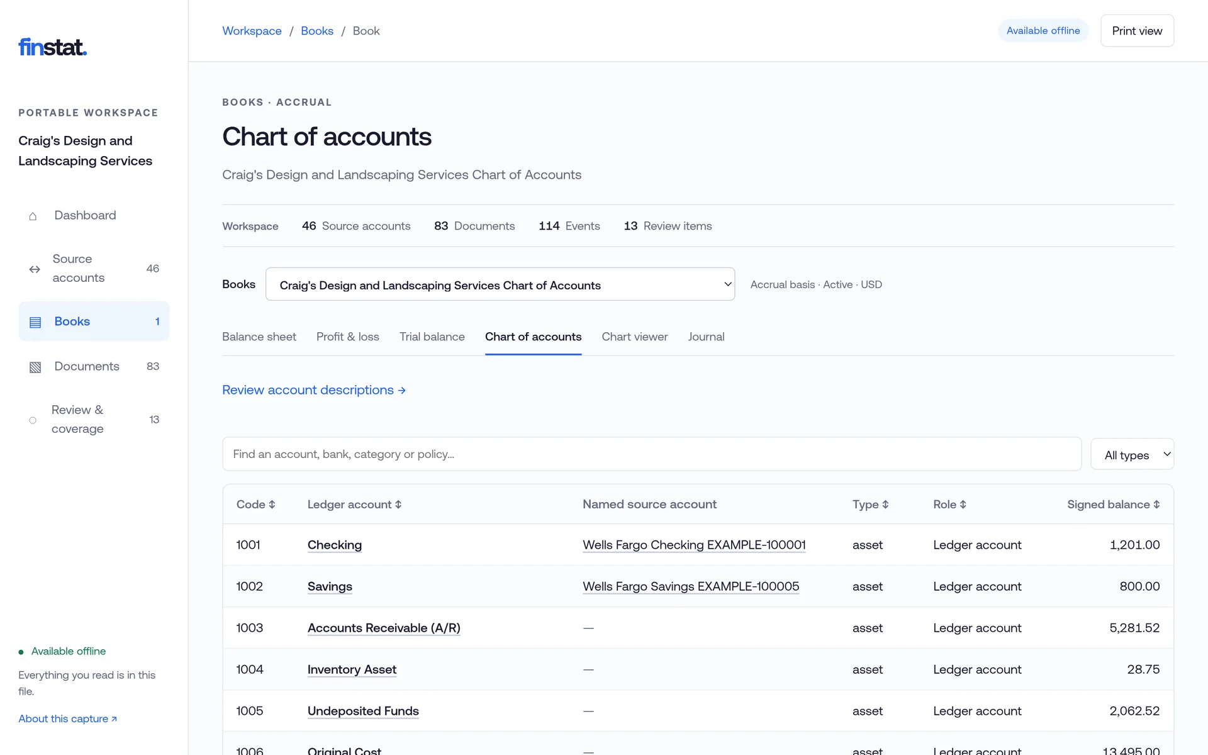Image resolution: width=1208 pixels, height=755 pixels.
Task: Open Wells Fargo Savings EXAMPLE-100005 source account
Action: pos(691,586)
